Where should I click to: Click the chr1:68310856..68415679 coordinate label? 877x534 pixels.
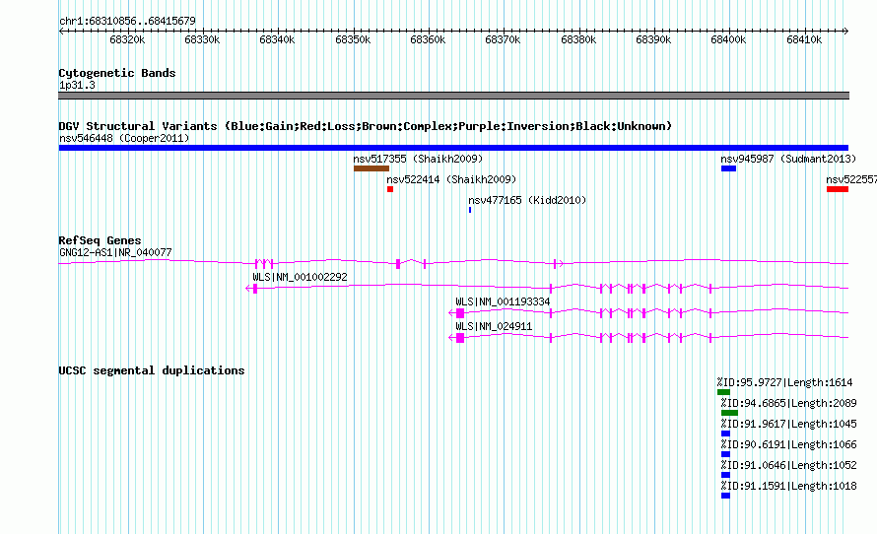(x=127, y=21)
